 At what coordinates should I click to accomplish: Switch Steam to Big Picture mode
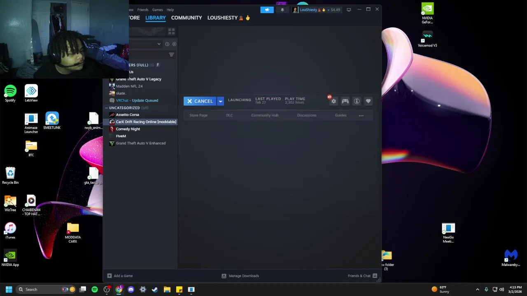point(349,9)
